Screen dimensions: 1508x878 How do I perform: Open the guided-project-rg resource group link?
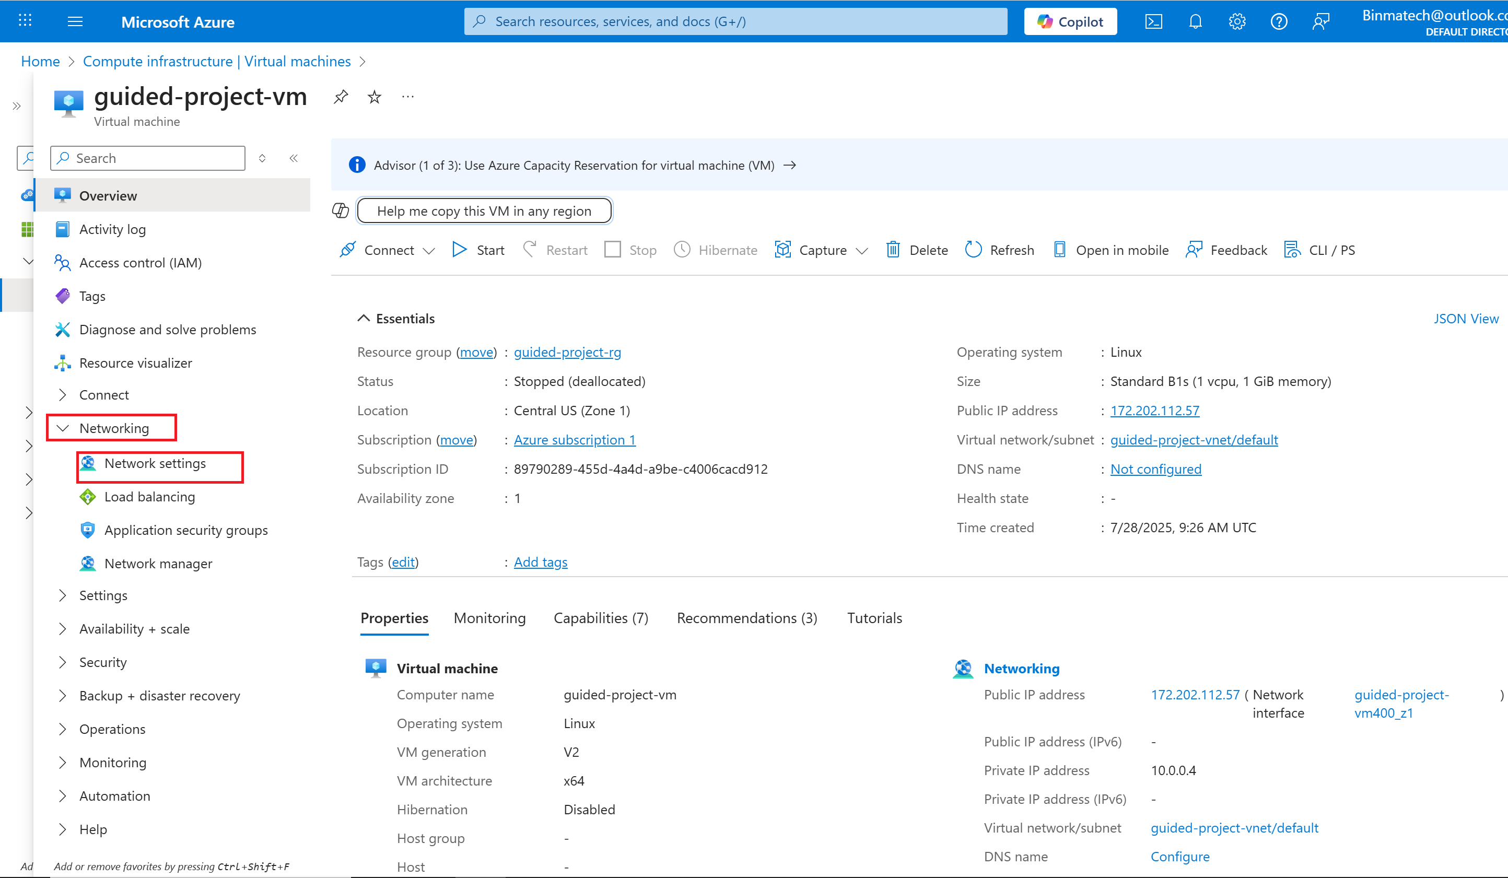[567, 352]
